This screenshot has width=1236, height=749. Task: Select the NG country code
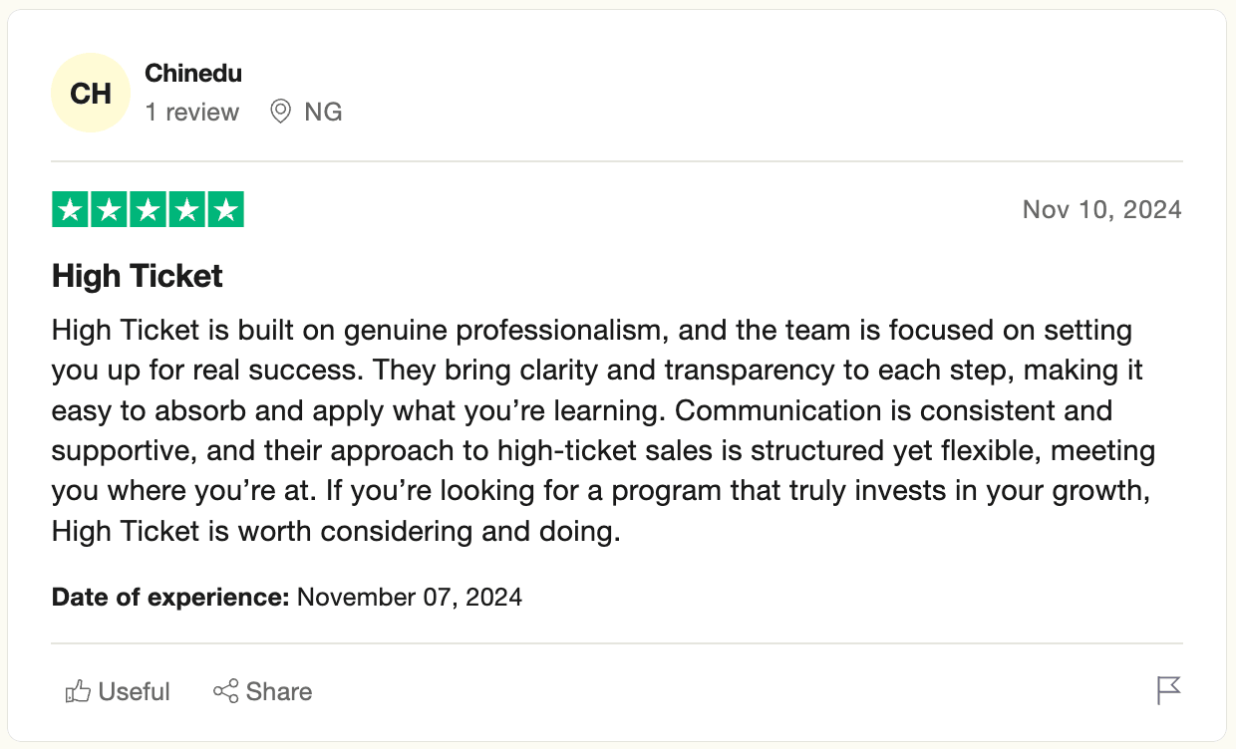[x=323, y=112]
